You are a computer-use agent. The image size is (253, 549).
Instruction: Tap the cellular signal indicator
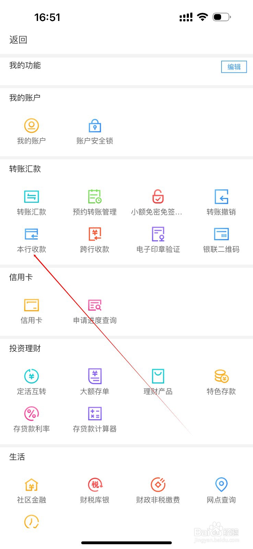[x=186, y=17]
